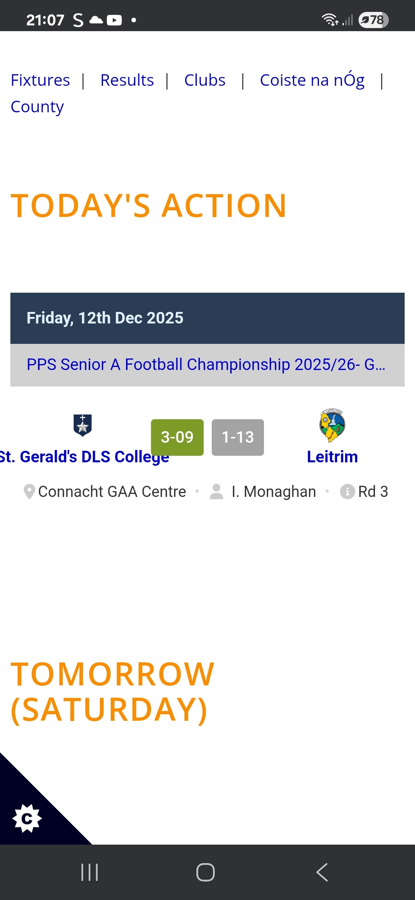Open the County menu link

(x=37, y=107)
